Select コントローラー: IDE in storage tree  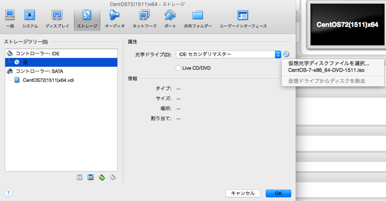[x=61, y=53]
